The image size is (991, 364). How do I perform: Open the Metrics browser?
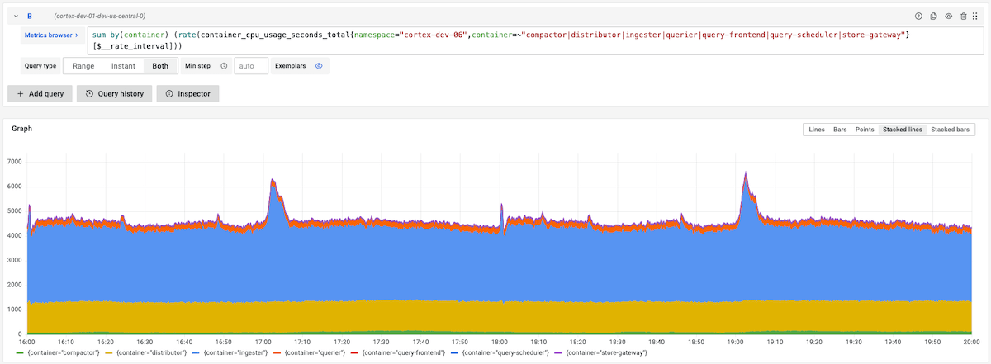[51, 35]
